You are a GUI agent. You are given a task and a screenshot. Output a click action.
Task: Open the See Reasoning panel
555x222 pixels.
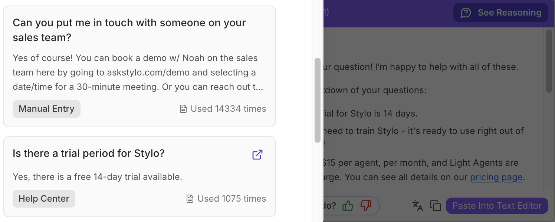coord(500,13)
